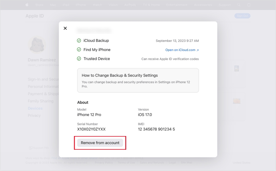The width and height of the screenshot is (276, 171).
Task: Select Family Sharing in sidebar
Action: pyautogui.click(x=41, y=101)
